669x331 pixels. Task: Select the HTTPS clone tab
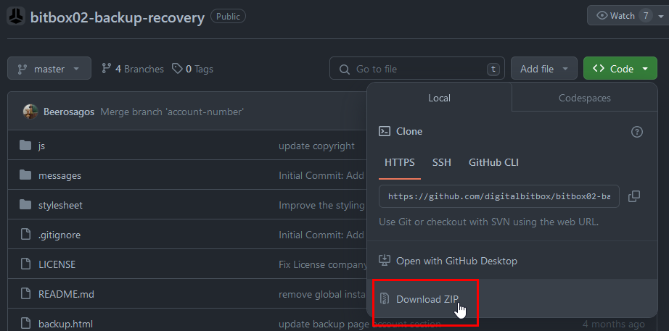point(399,162)
